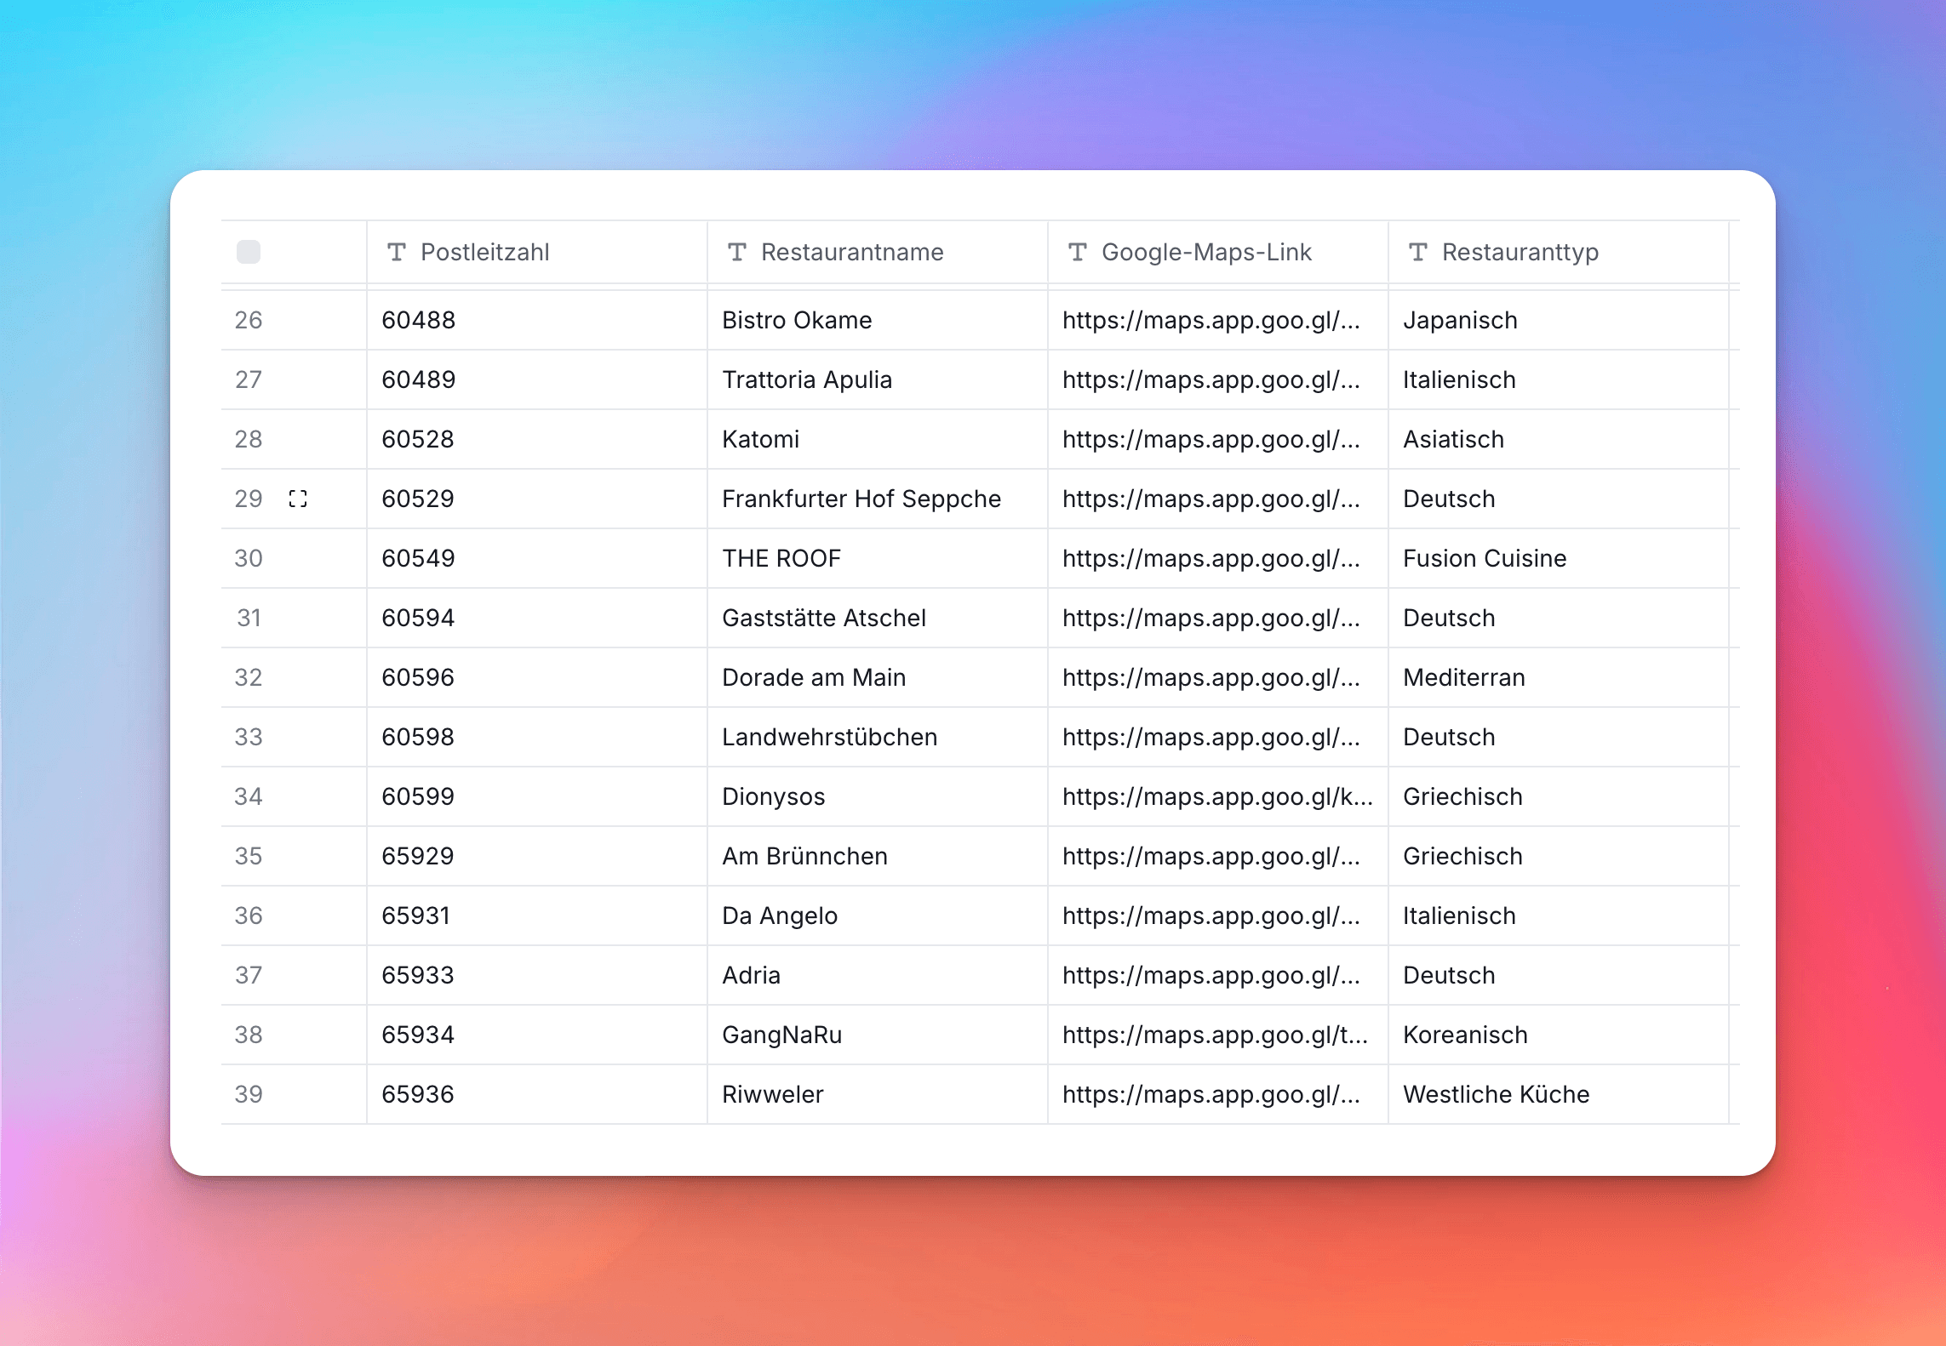Viewport: 1946px width, 1346px height.
Task: Click the 'Dionysos' name cell
Action: [x=878, y=796]
